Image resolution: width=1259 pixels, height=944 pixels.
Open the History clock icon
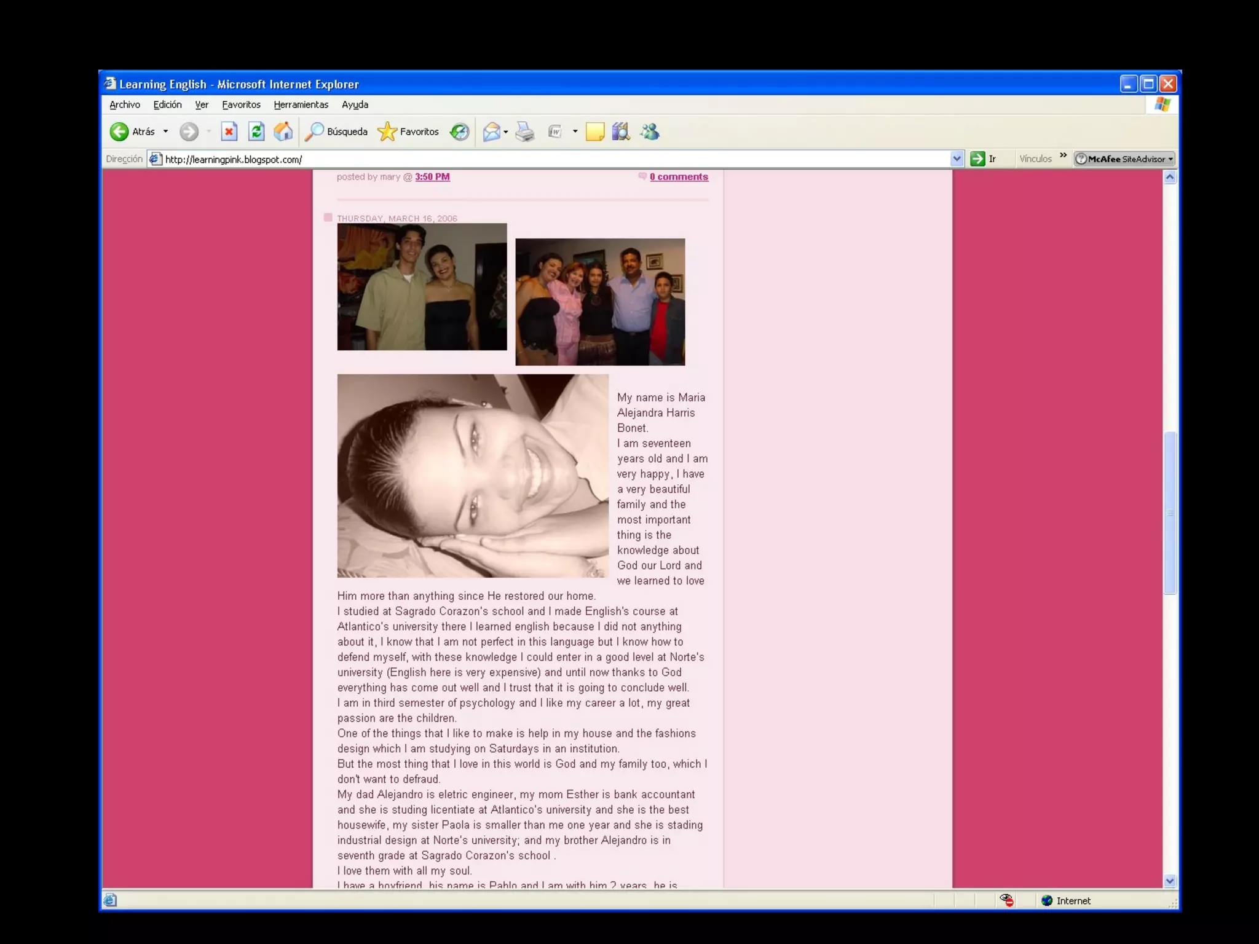coord(459,132)
